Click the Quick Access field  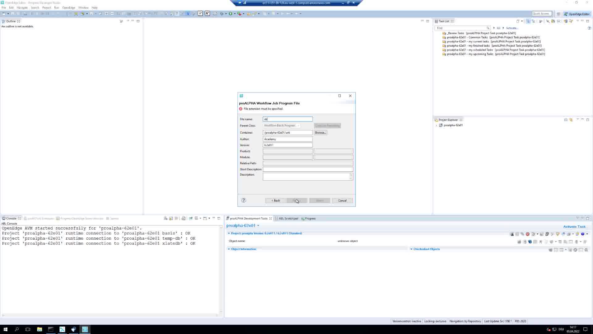click(x=541, y=14)
